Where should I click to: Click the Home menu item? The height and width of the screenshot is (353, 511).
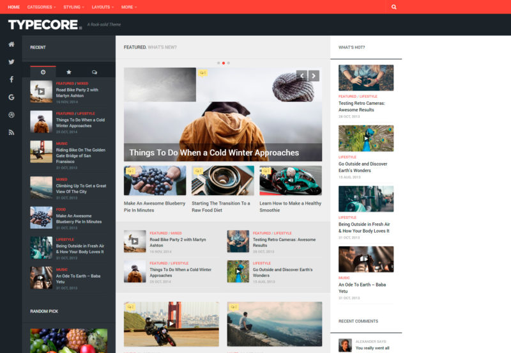point(14,7)
